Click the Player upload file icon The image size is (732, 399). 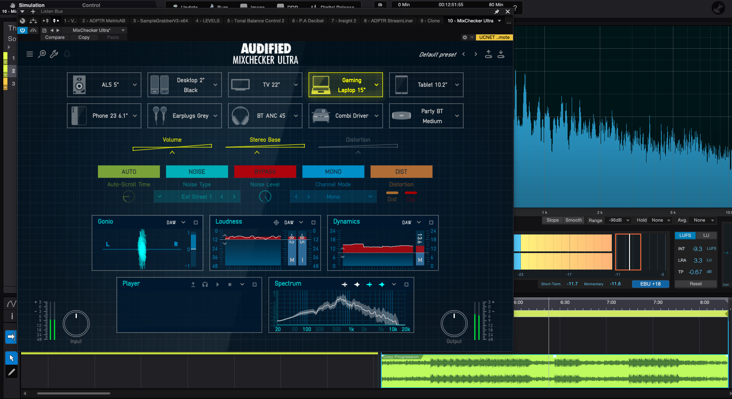point(193,284)
